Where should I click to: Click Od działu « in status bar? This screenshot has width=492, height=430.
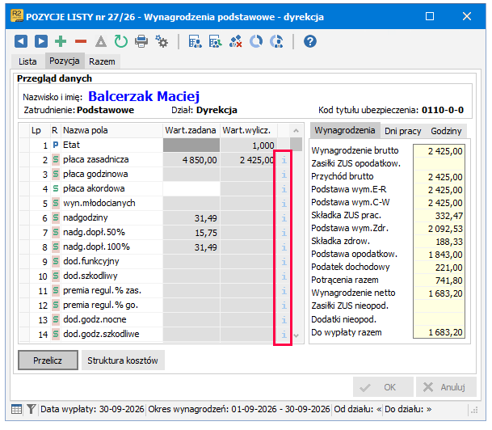click(358, 409)
